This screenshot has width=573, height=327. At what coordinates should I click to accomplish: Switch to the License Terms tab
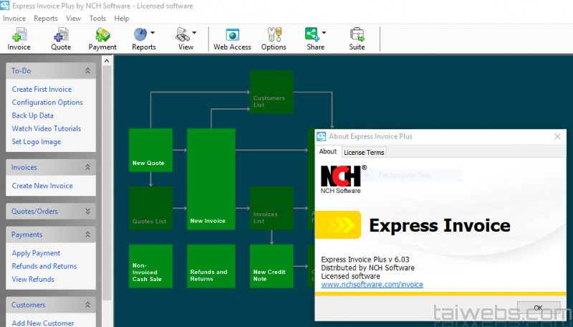[x=364, y=152]
